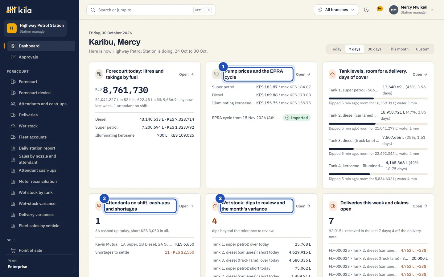Click the Point of sale cart icon
Image resolution: width=444 pixels, height=277 pixels.
click(x=13, y=250)
